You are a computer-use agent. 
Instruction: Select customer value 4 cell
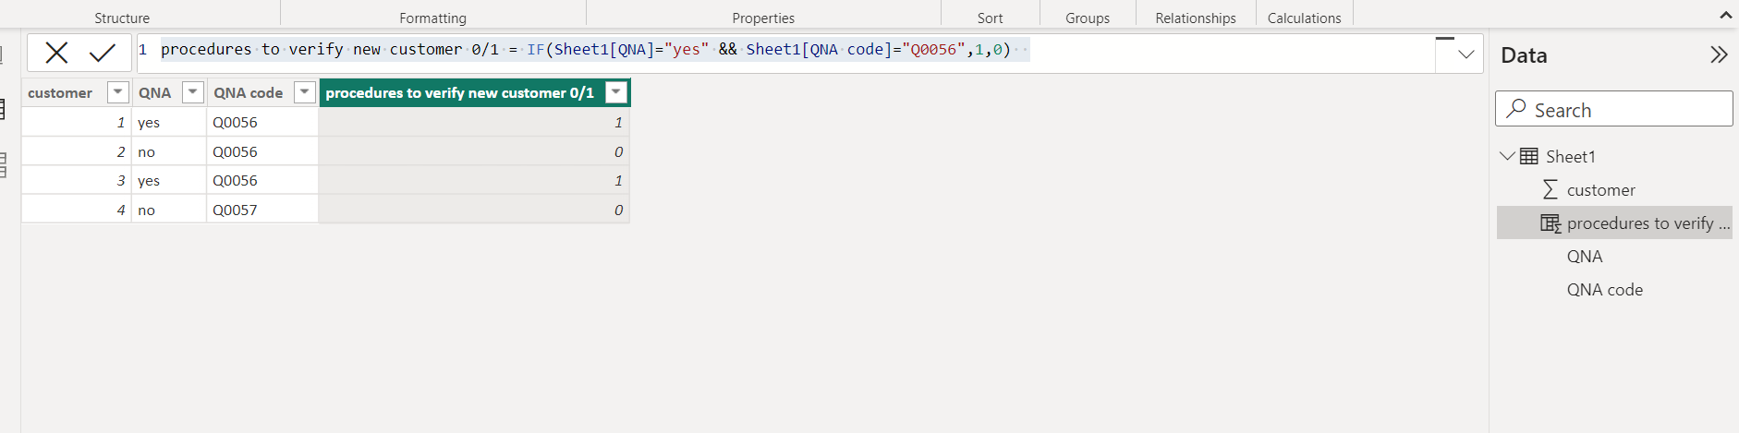77,210
